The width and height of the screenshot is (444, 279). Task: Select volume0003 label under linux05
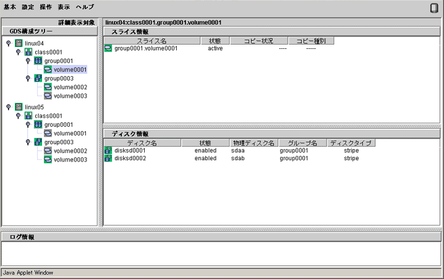pyautogui.click(x=70, y=160)
